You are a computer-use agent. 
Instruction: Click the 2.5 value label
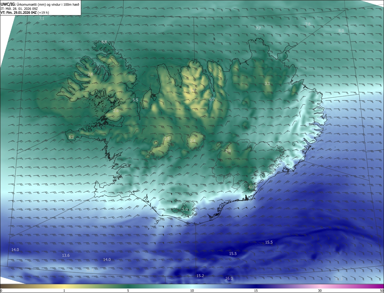(x=167, y=138)
